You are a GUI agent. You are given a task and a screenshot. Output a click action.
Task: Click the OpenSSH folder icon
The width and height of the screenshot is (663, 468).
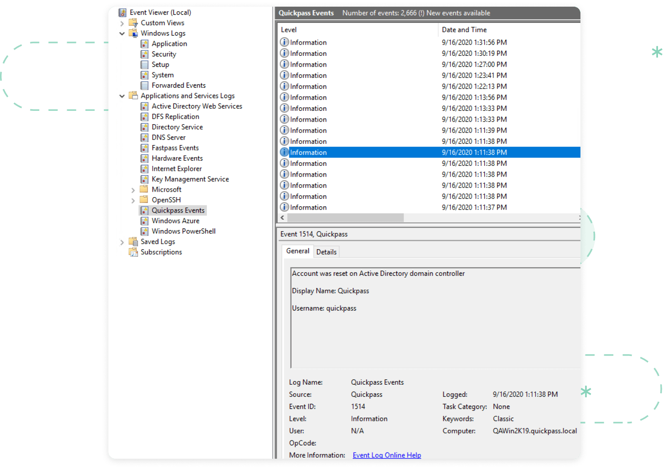click(144, 200)
